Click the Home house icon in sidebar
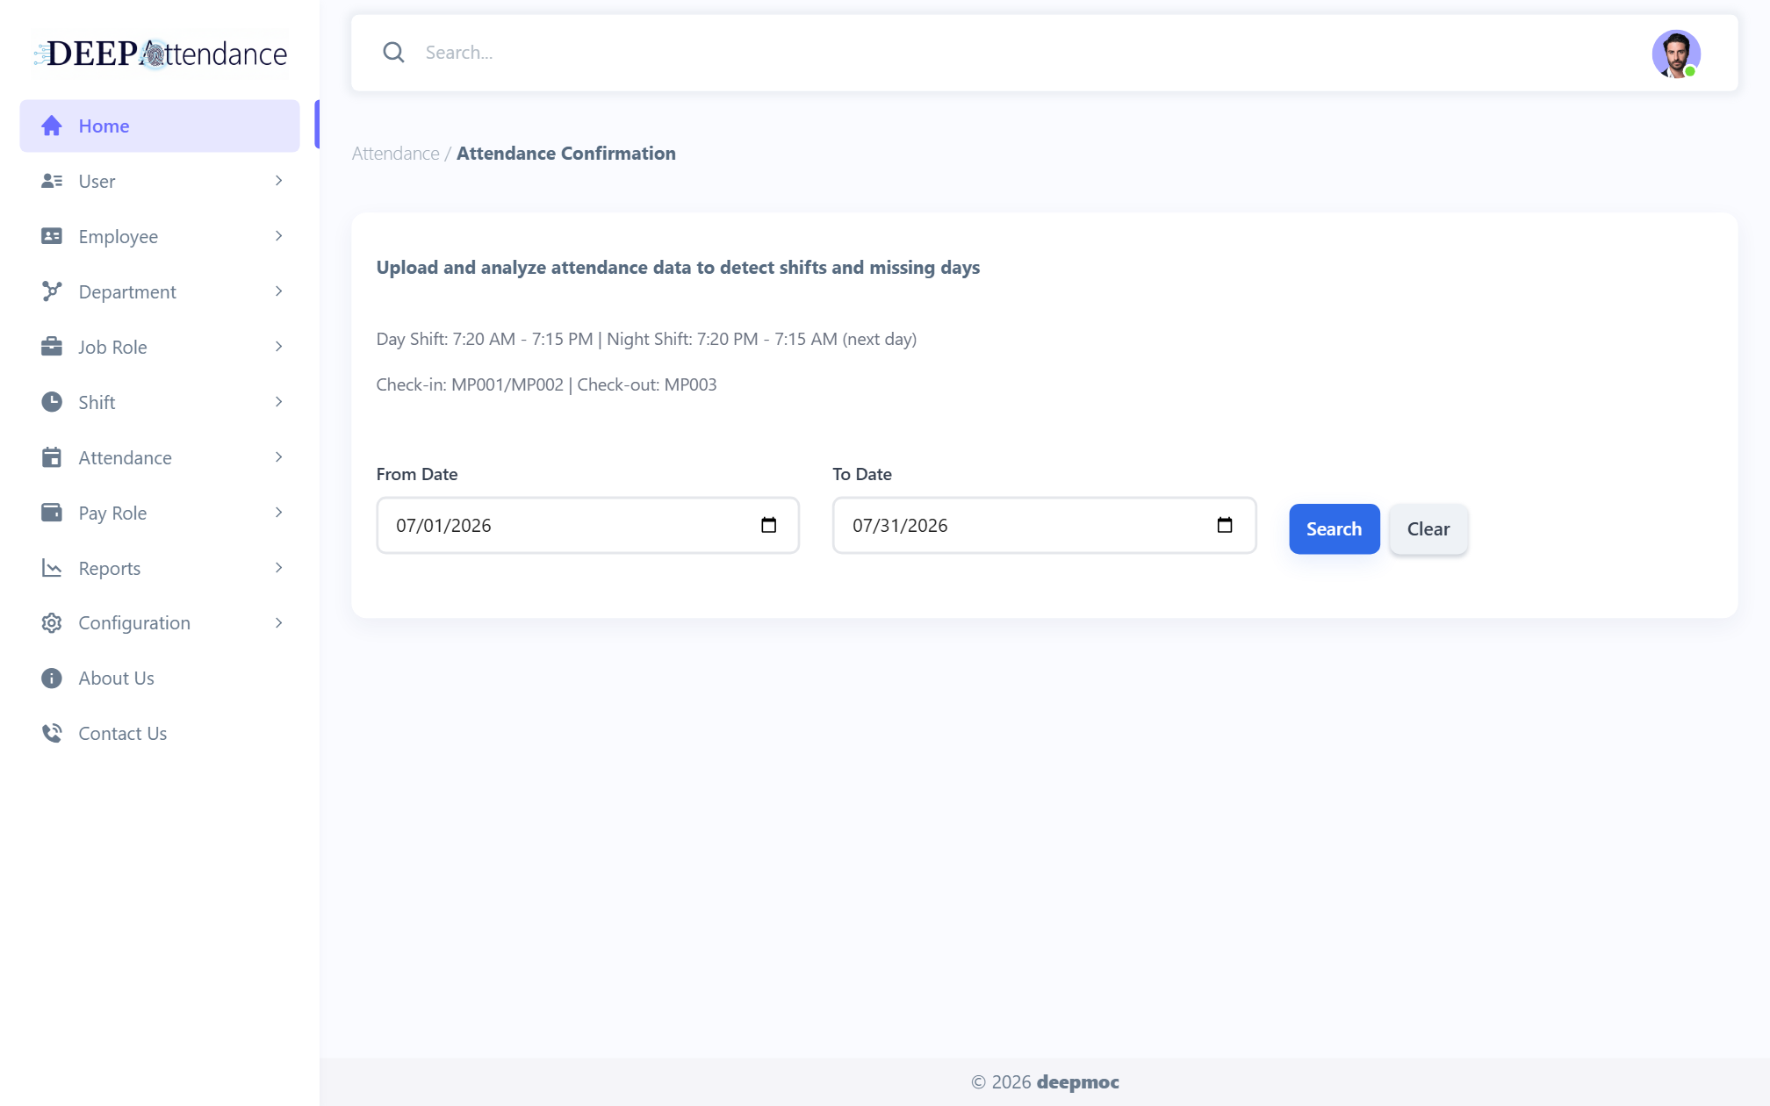 [52, 126]
